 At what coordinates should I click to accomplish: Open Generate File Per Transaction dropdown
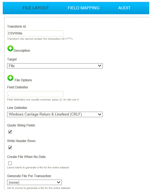[x=34, y=182]
